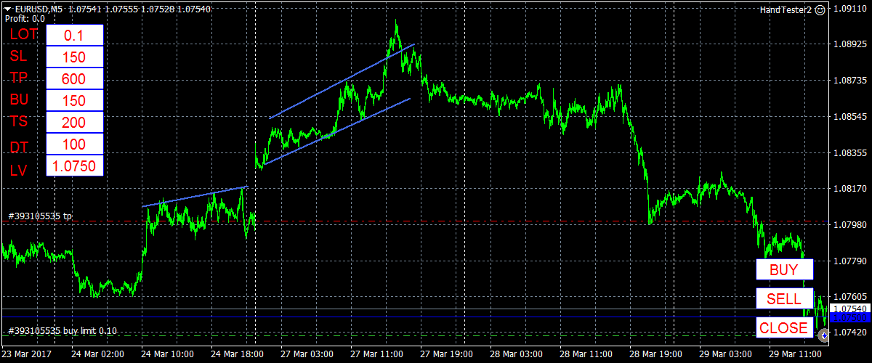Click the 'Profit: 0.0' text
Screen dimensions: 872x363
point(24,18)
